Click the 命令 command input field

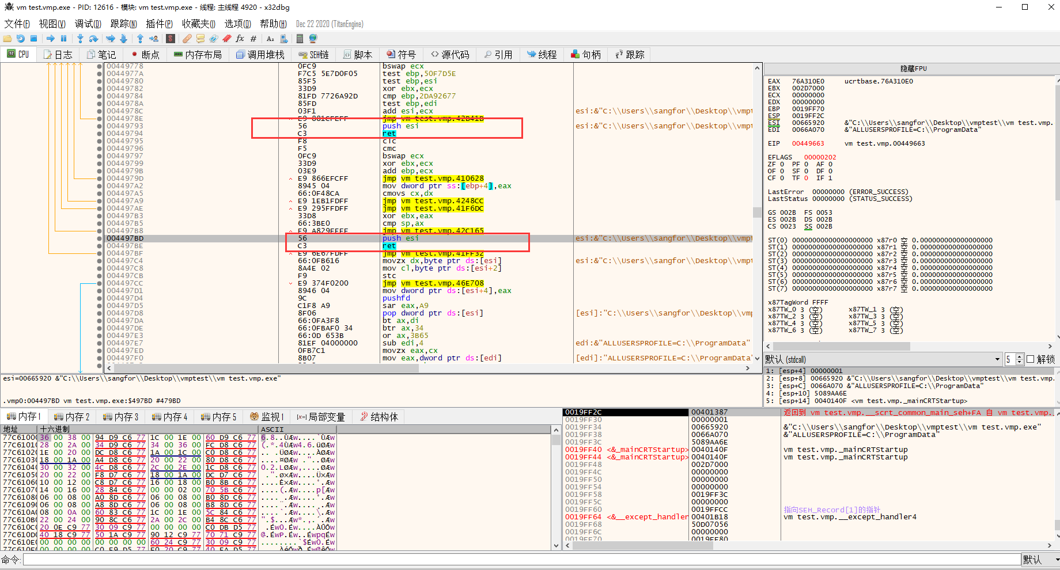(518, 560)
